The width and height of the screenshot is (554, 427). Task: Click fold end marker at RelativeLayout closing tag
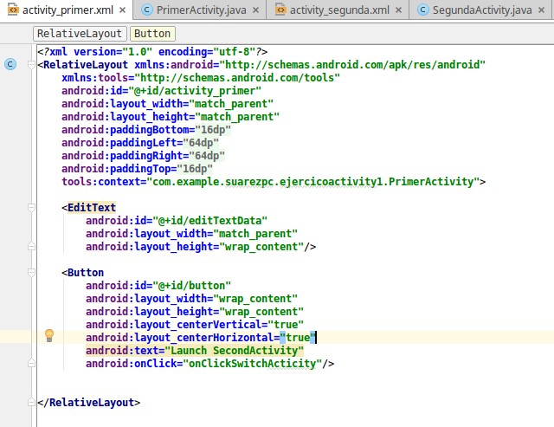pyautogui.click(x=31, y=403)
